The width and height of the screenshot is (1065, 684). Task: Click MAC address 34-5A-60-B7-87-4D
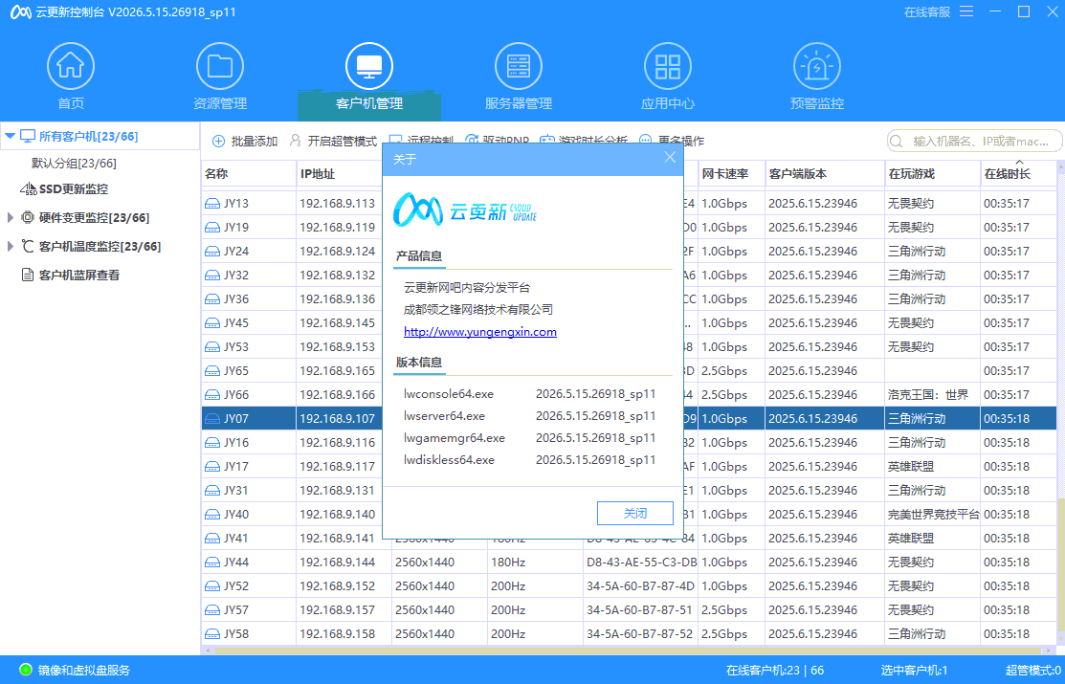[x=640, y=586]
